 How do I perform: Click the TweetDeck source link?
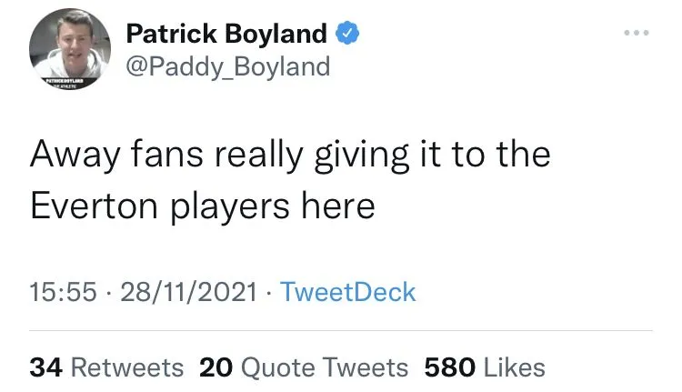347,292
